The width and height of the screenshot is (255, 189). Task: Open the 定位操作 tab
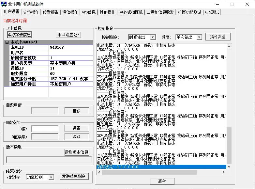click(31, 12)
